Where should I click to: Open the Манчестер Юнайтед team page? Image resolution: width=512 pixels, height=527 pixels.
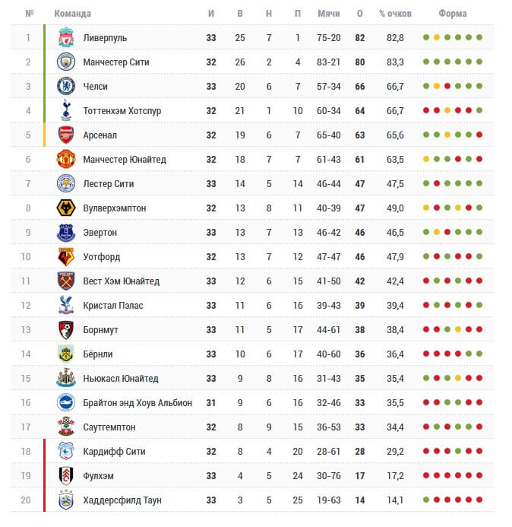pos(125,159)
